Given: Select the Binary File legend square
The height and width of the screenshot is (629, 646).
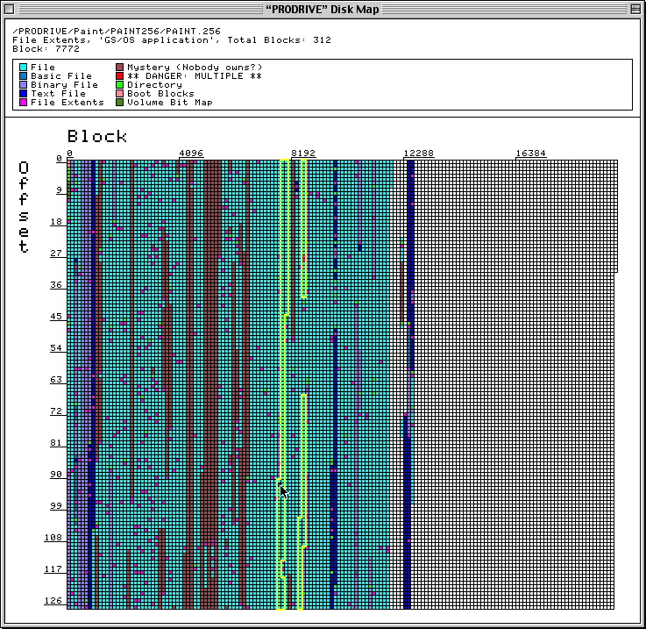Looking at the screenshot, I should (23, 85).
